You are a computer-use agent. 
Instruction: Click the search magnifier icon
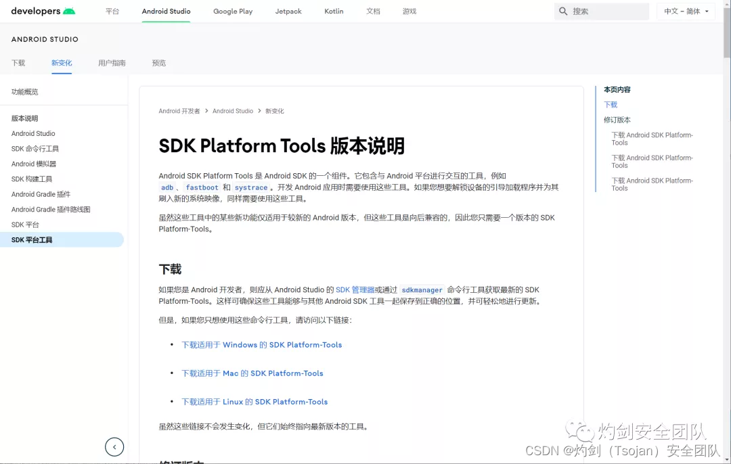point(563,11)
